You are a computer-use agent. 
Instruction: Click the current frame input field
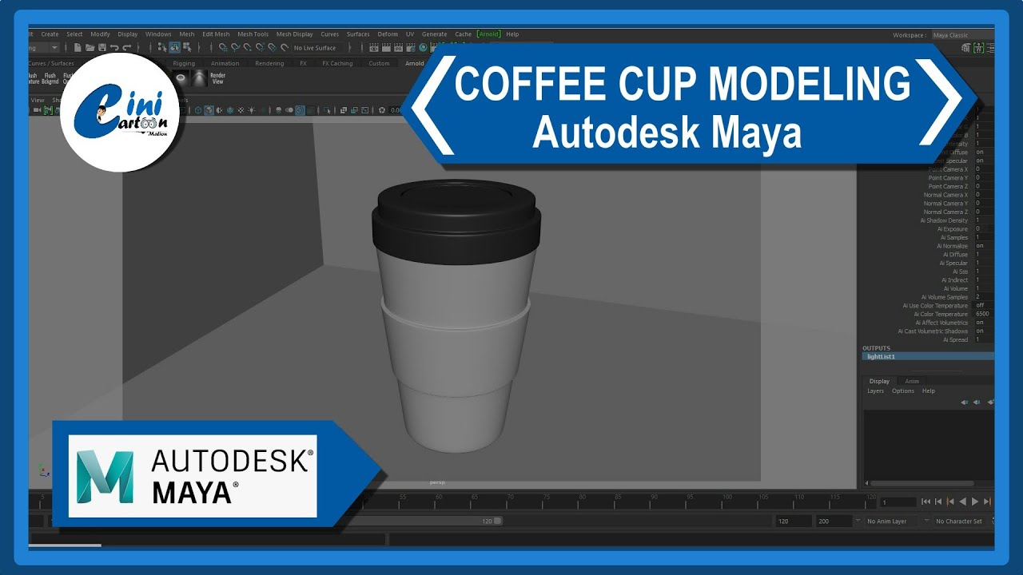coord(898,502)
